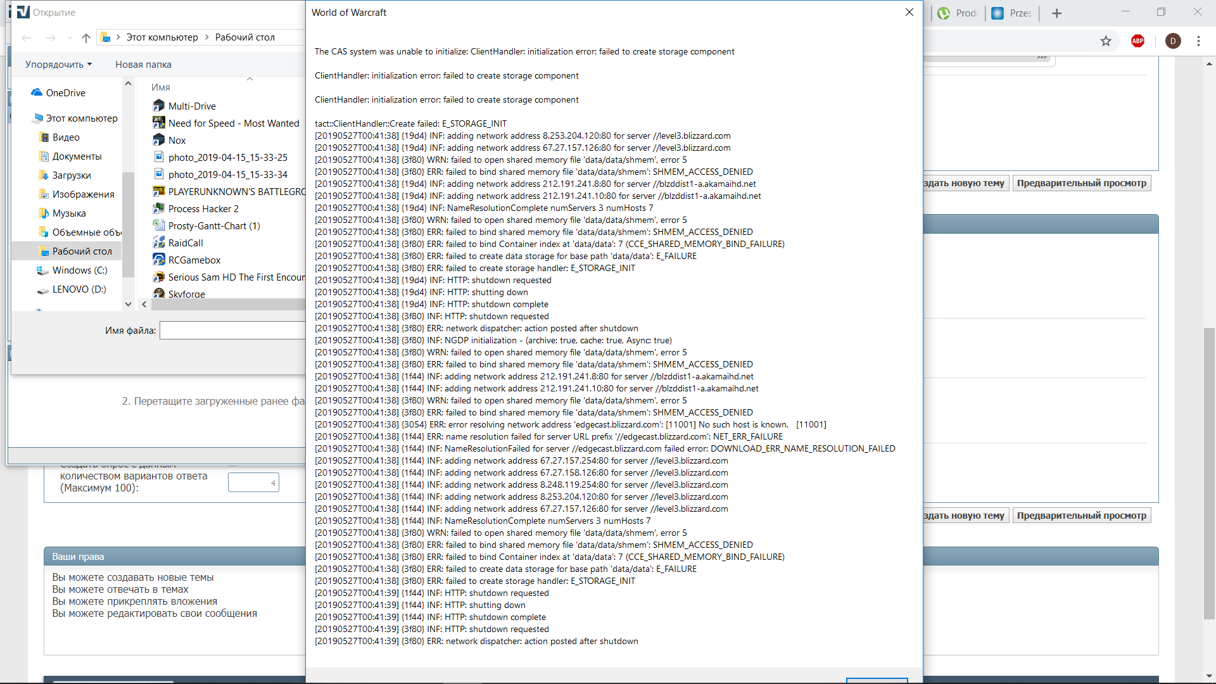Select the Process Hacker 2 shortcut
1216x684 pixels.
(x=203, y=209)
